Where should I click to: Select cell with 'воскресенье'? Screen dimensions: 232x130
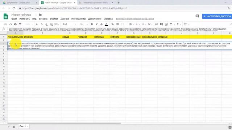[x=134, y=37]
